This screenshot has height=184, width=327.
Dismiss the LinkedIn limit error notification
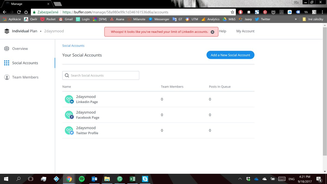(x=213, y=32)
